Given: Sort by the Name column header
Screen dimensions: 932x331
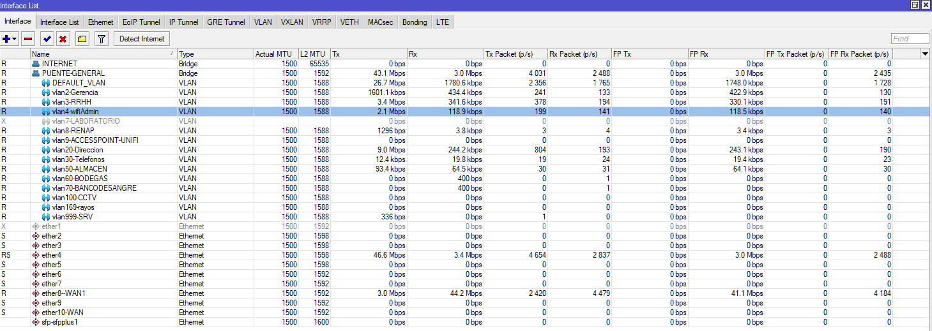Looking at the screenshot, I should pos(103,54).
